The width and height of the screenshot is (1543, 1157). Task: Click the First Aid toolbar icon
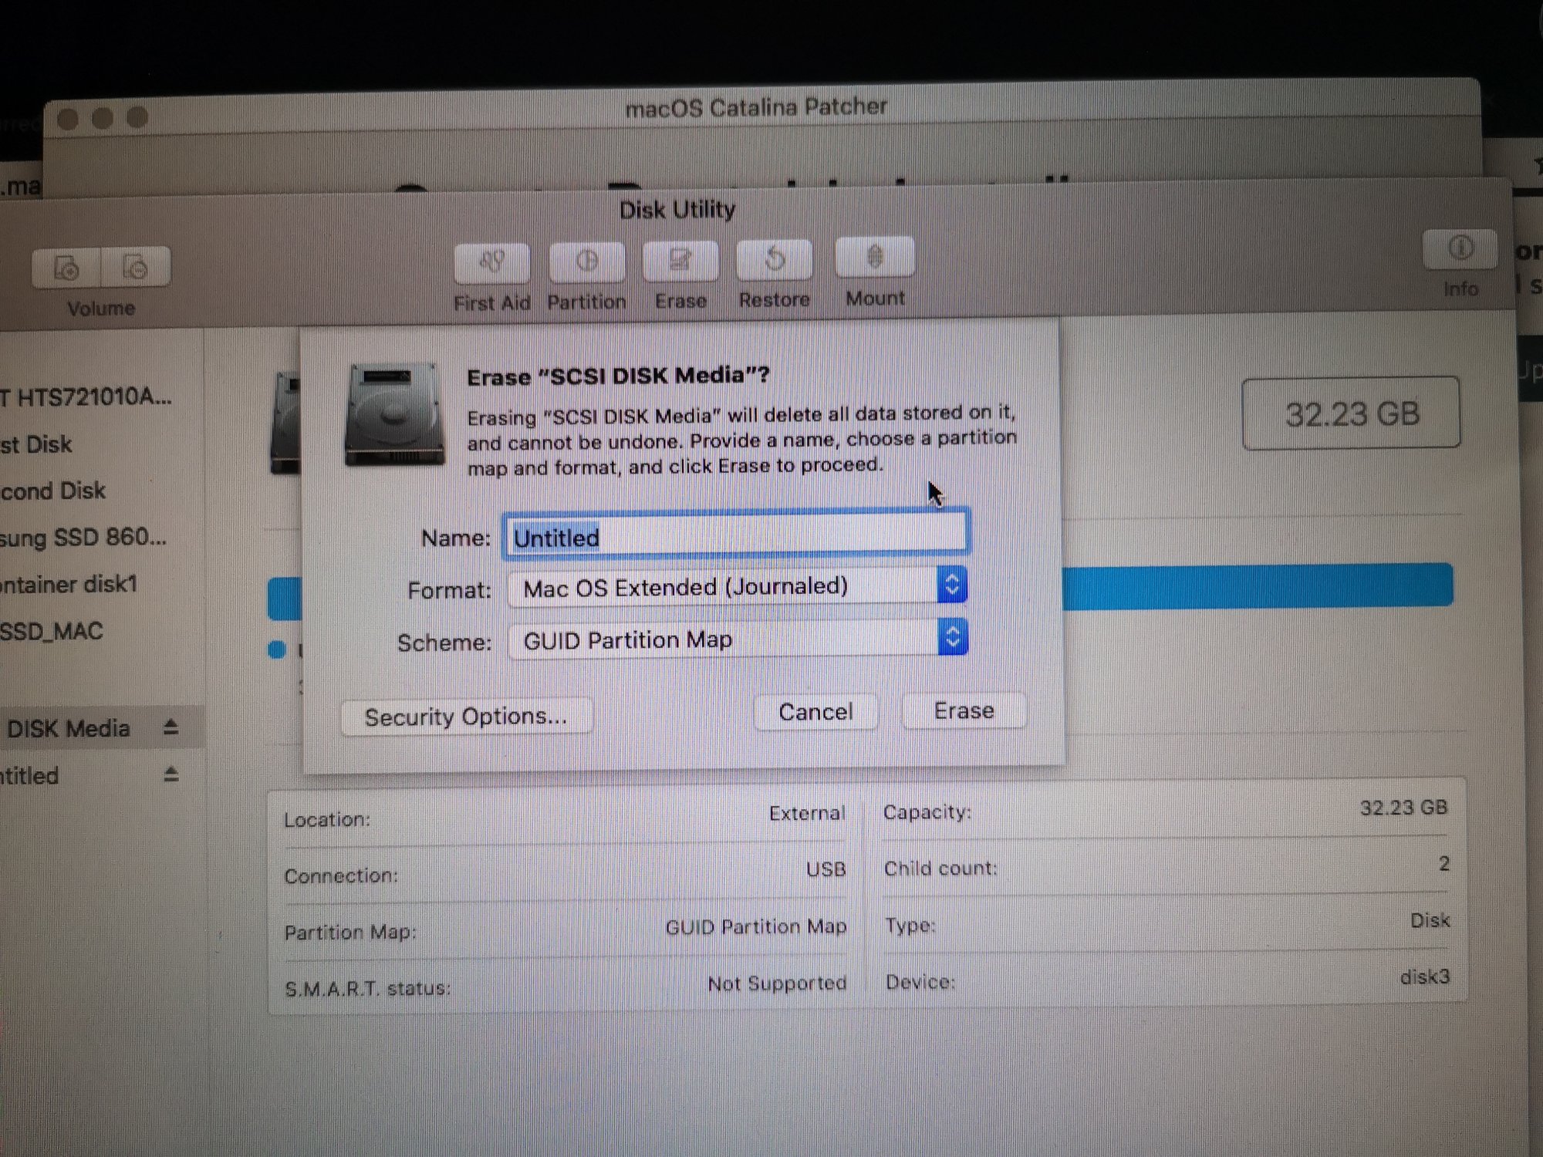coord(491,263)
